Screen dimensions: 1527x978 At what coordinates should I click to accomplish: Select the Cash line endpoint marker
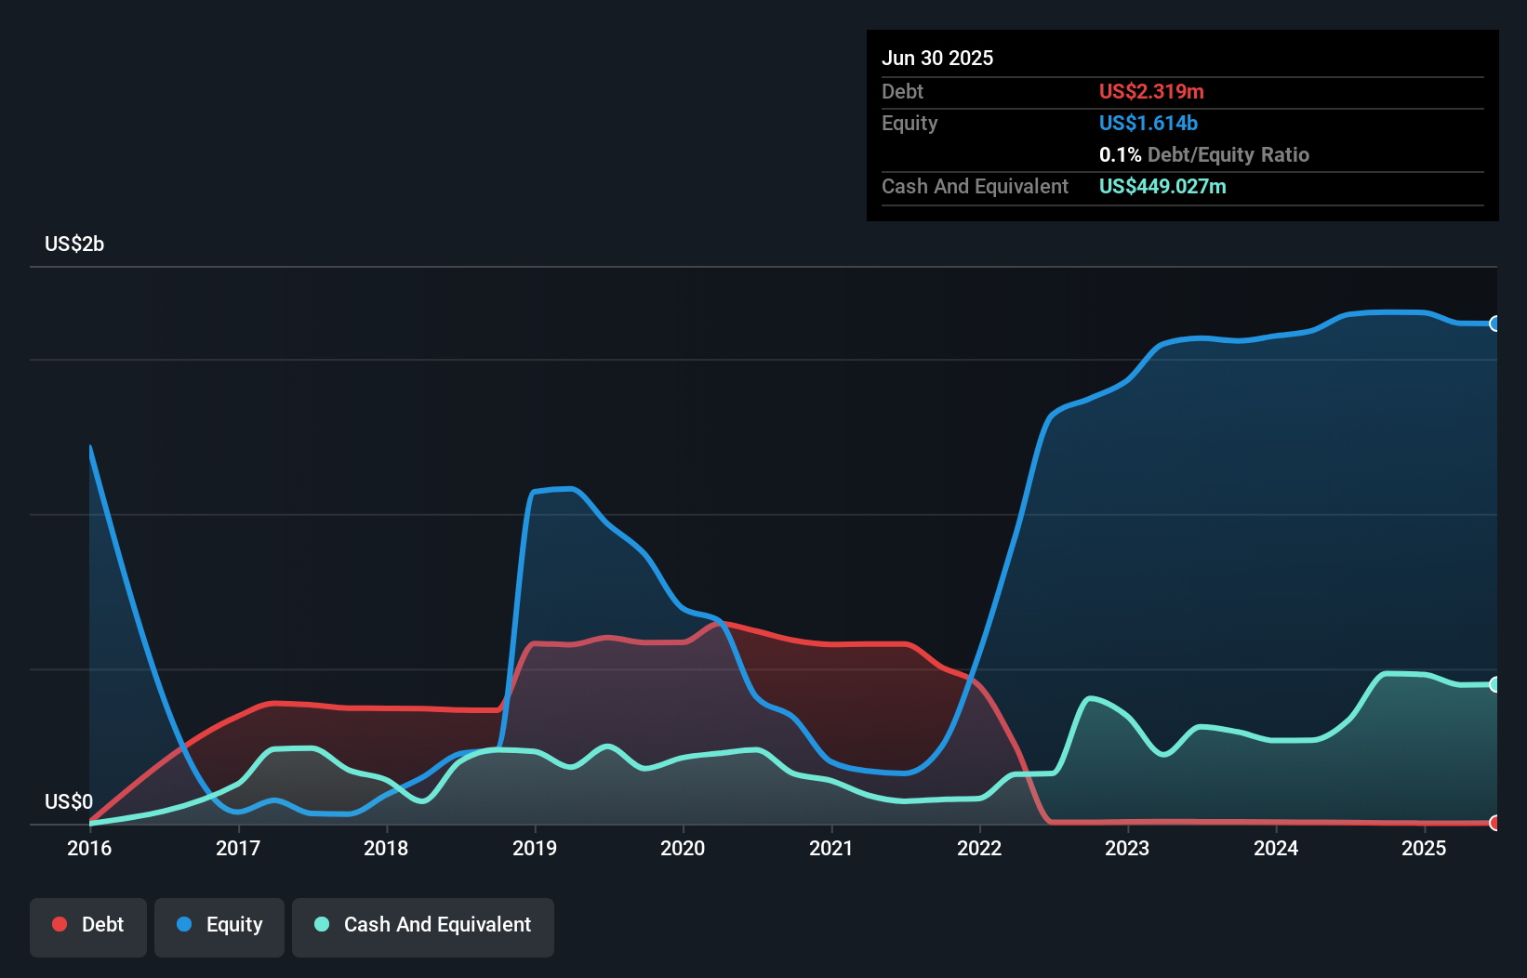(x=1494, y=685)
